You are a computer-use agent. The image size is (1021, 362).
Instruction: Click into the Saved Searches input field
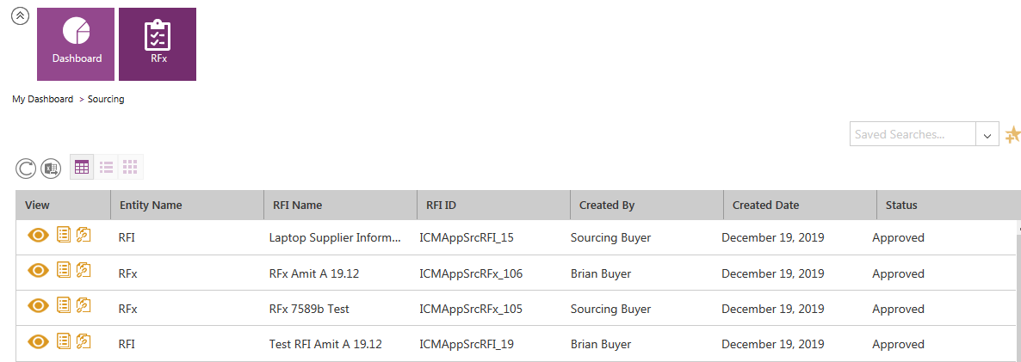[912, 135]
